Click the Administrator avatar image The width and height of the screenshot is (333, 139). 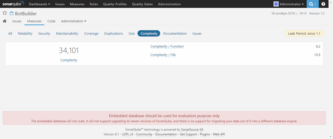click(276, 4)
